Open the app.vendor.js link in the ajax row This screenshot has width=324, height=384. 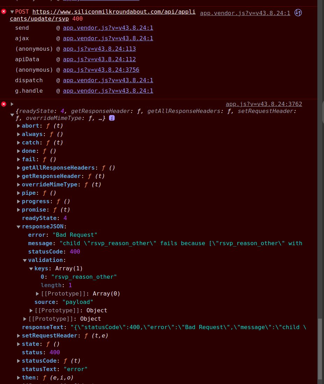pyautogui.click(x=108, y=38)
